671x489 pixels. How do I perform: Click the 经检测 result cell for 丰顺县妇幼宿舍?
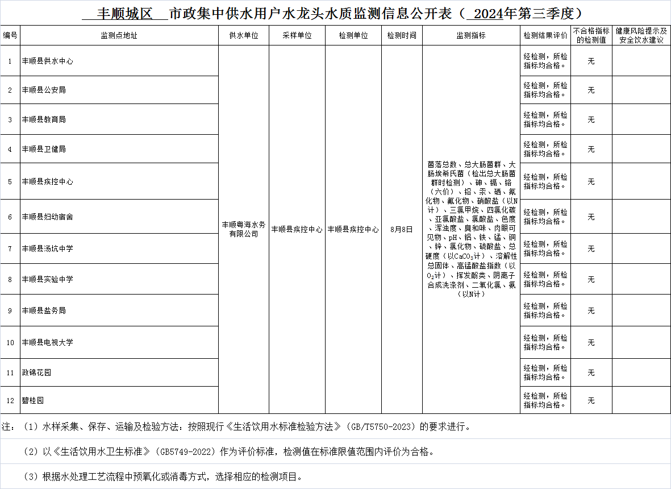(545, 217)
